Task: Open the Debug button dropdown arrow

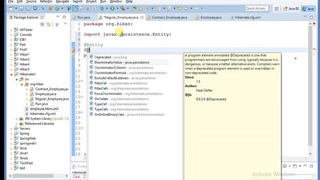Action: [106, 8]
